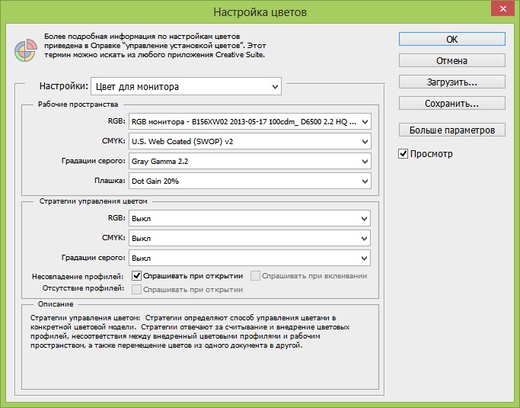Show more options with Больше параметров
This screenshot has width=520, height=408.
(x=452, y=130)
